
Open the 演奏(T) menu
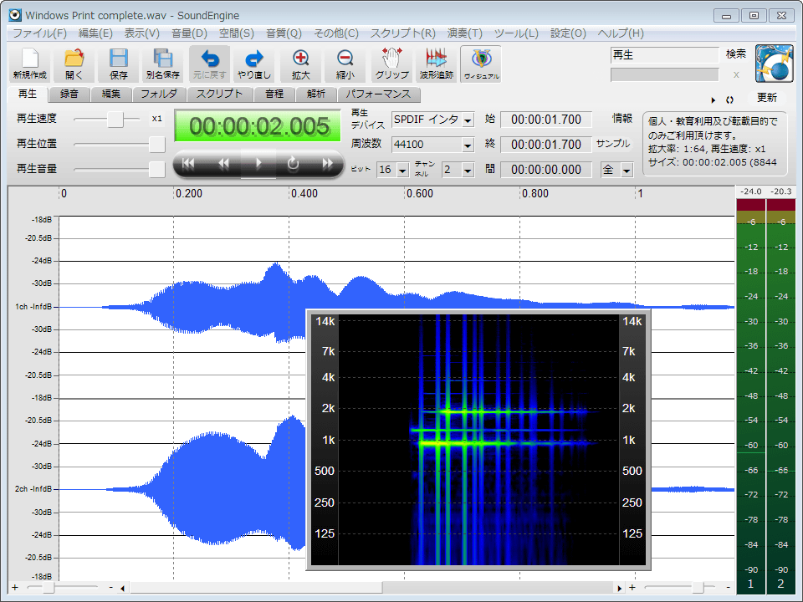(464, 33)
